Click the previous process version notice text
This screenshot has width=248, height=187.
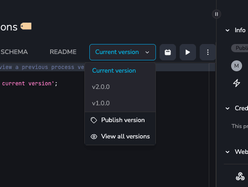[42, 67]
